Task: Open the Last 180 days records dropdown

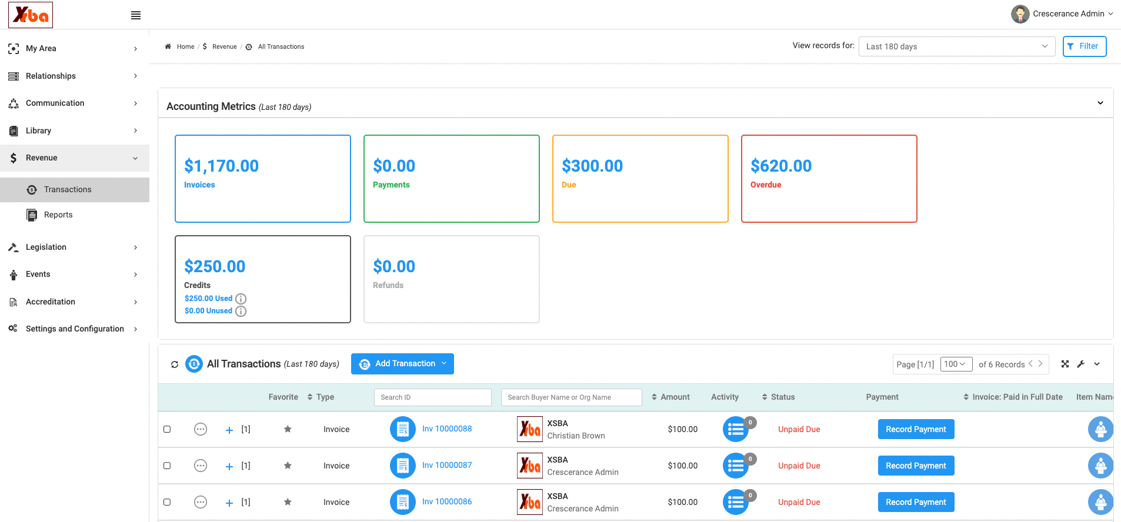Action: (x=957, y=46)
